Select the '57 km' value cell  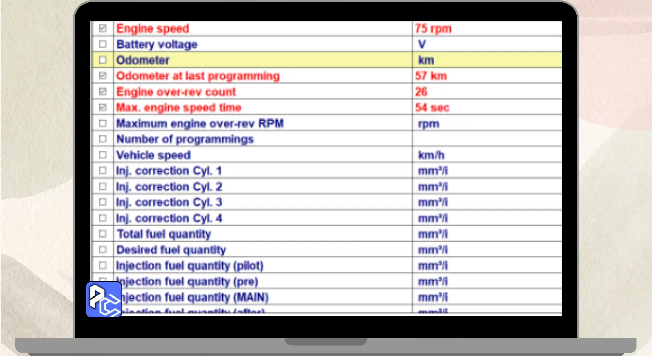[x=430, y=76]
